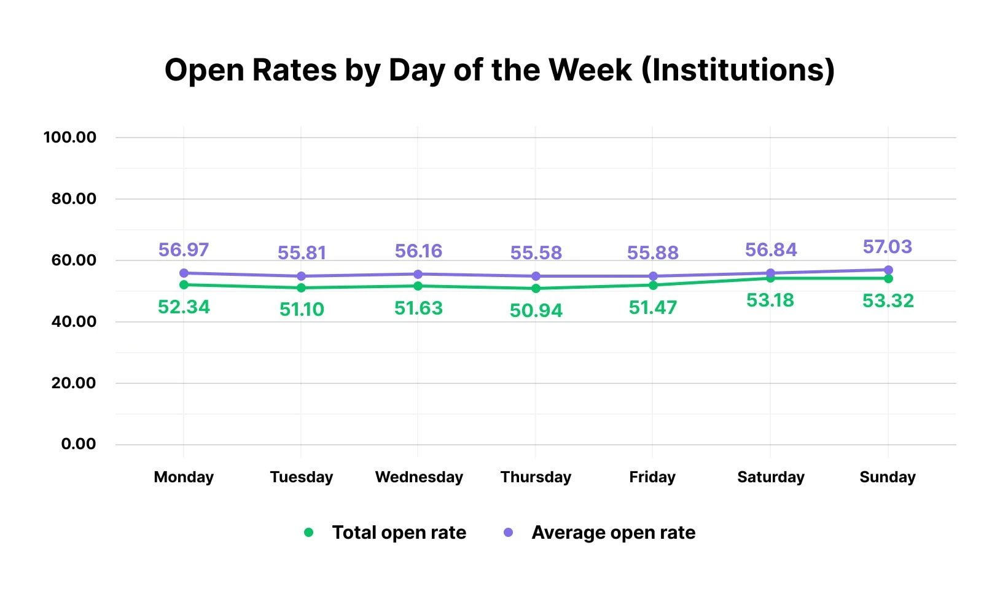This screenshot has height=591, width=1000.
Task: Select Monday's 56.97 average data point
Action: point(184,273)
